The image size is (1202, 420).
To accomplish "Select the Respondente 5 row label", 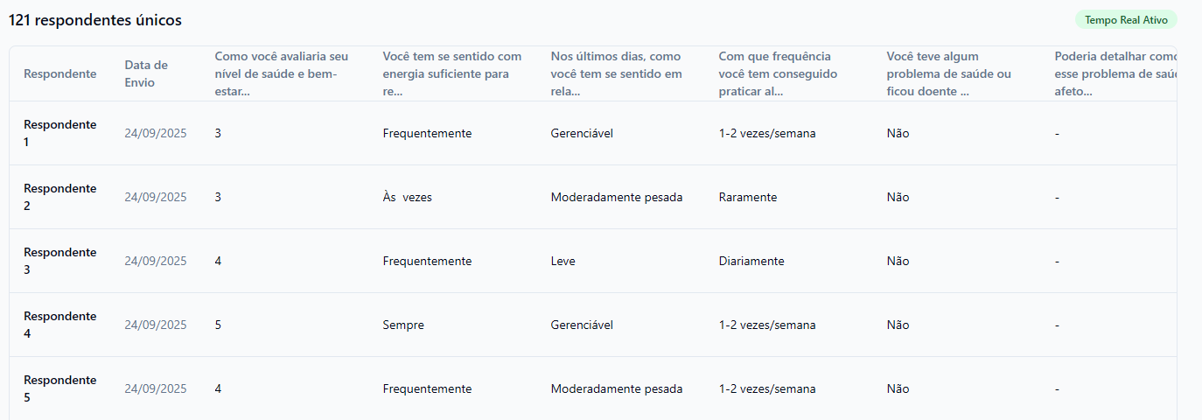I will pyautogui.click(x=59, y=388).
